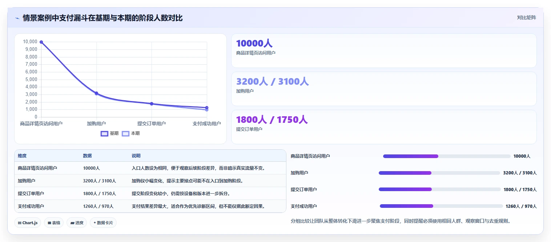
Task: Click the footer summary text starting 分组比较让团队
Action: pyautogui.click(x=401, y=221)
